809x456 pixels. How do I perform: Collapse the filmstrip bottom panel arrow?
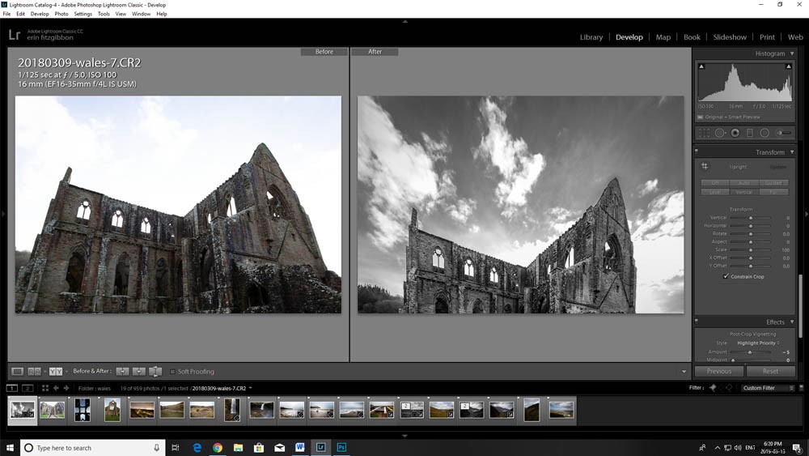coord(404,436)
